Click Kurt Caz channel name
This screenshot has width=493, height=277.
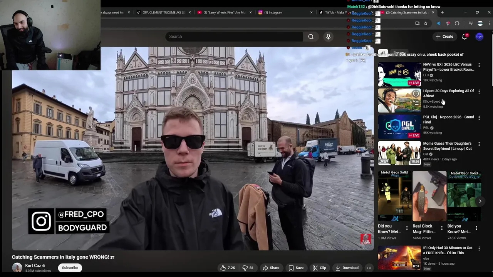click(x=33, y=265)
